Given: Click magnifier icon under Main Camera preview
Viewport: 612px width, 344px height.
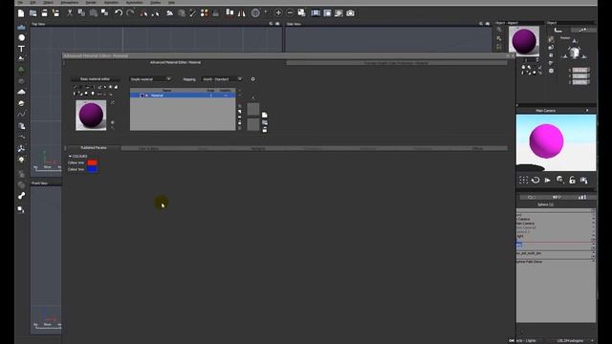Looking at the screenshot, I should click(x=560, y=180).
